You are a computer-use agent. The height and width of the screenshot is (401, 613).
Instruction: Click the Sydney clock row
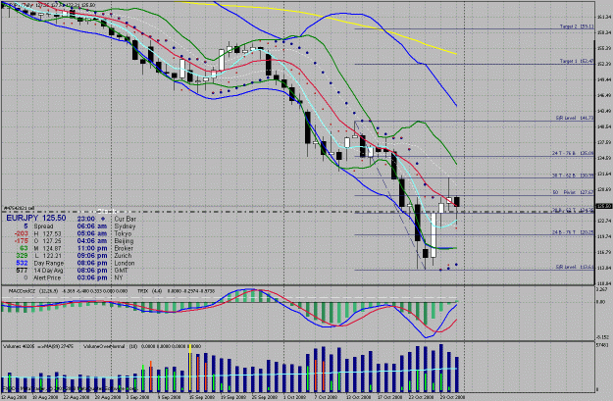click(106, 226)
